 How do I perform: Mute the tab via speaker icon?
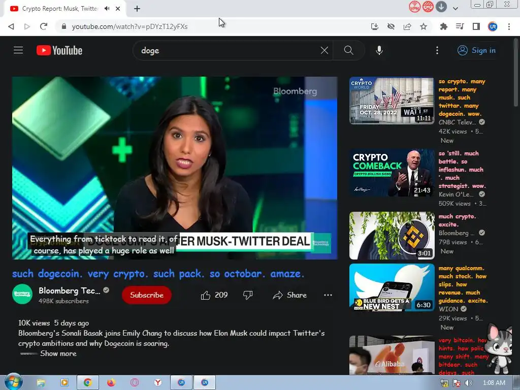(x=107, y=9)
